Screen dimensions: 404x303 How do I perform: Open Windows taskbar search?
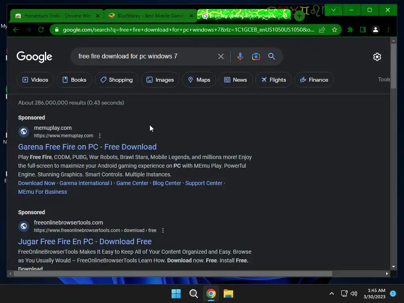tap(193, 294)
